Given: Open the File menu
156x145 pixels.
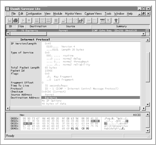Looking at the screenshot, I should click(13, 14).
